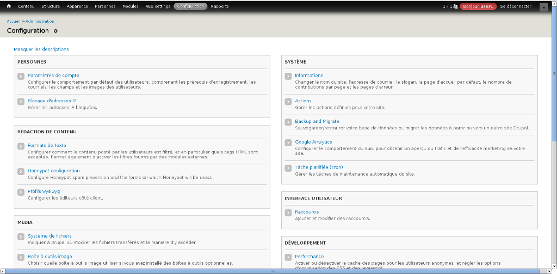Click arrow icon beside Système de fichiers
This screenshot has width=557, height=274.
tap(21, 236)
